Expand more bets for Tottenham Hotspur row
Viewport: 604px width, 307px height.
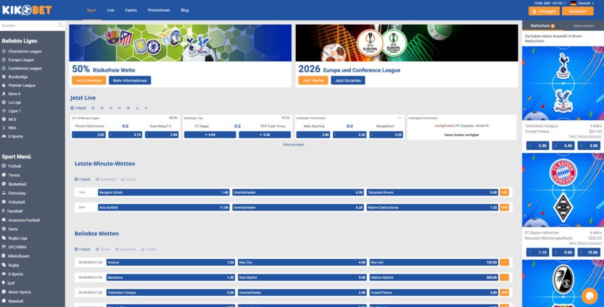point(504,292)
